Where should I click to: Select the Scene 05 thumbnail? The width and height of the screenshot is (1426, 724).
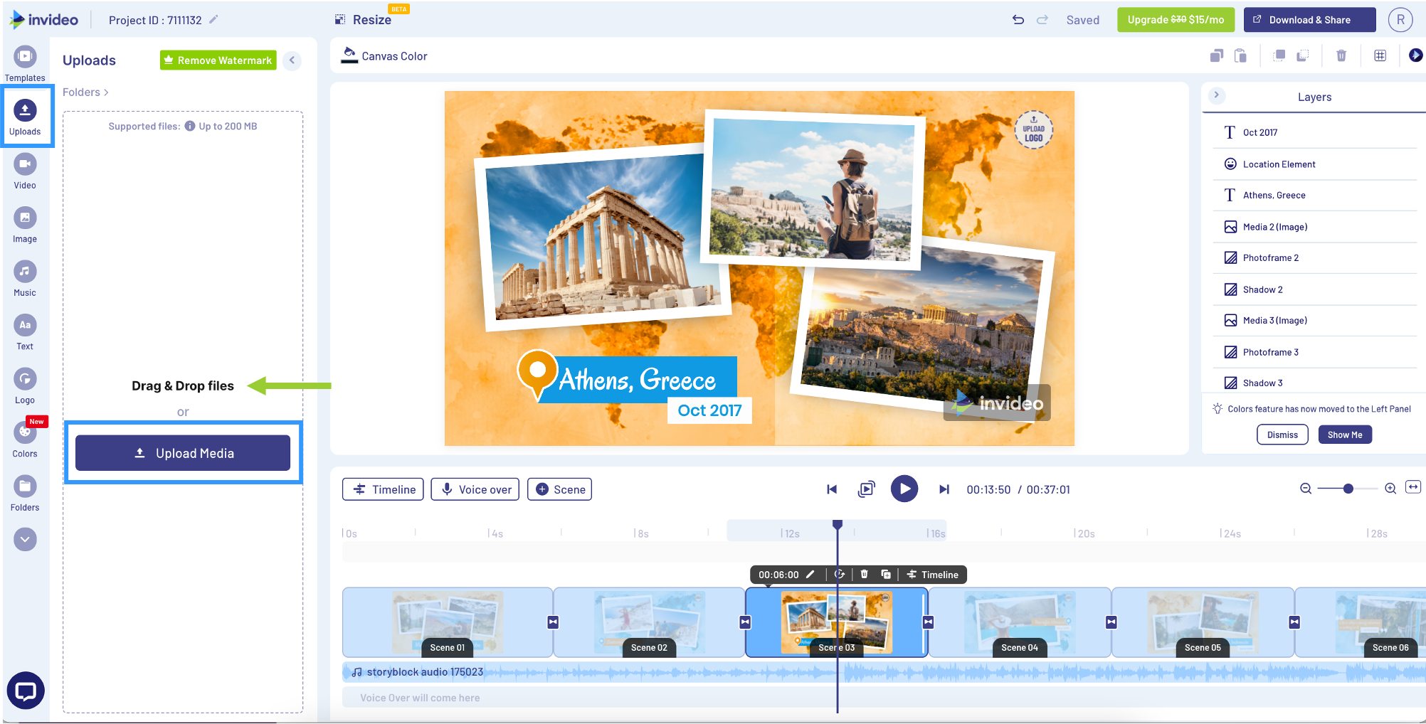(x=1203, y=622)
